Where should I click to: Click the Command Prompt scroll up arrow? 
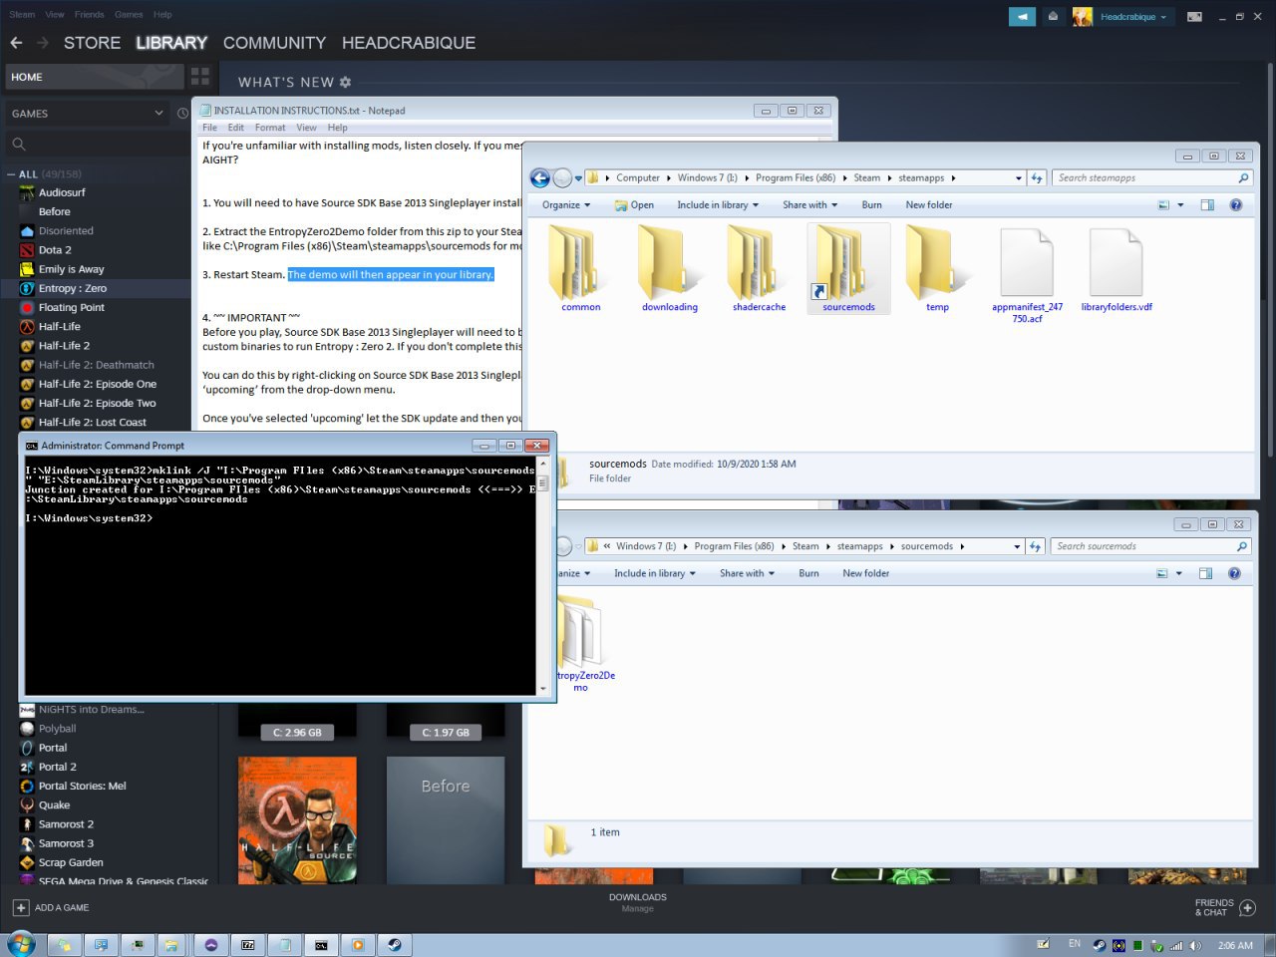543,465
